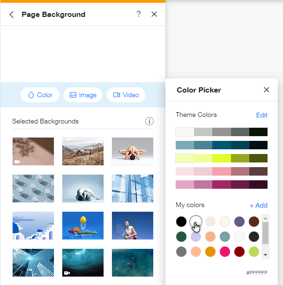Screen dimensions: 283x285
Task: Close the Color Picker popup
Action: pyautogui.click(x=267, y=90)
